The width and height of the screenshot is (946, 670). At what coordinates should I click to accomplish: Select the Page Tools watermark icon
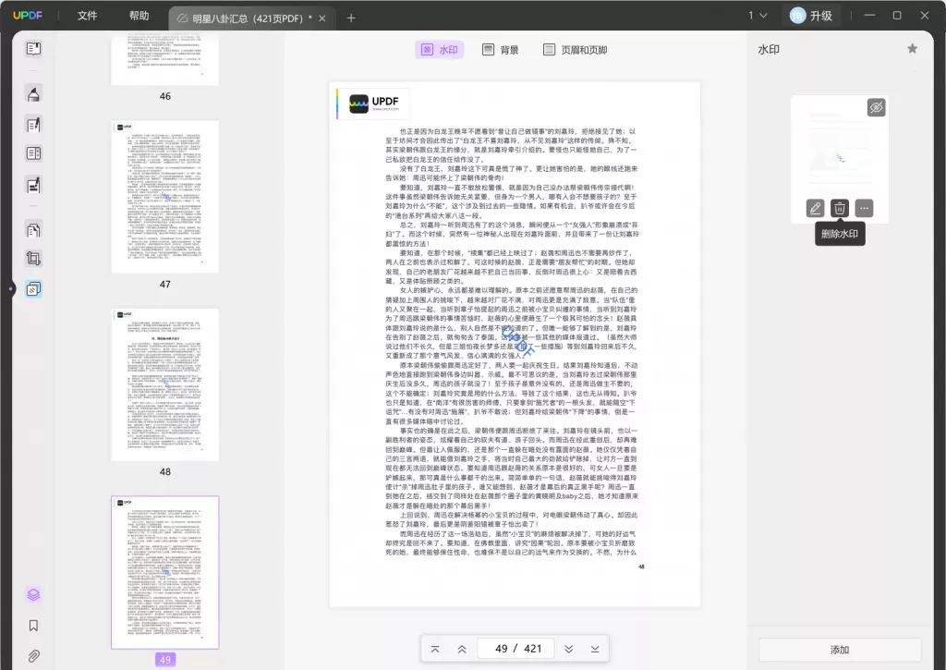34,288
